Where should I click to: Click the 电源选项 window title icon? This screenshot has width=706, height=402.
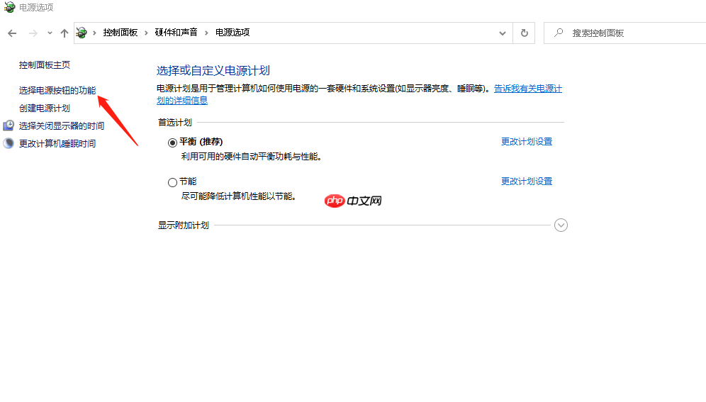pos(9,7)
